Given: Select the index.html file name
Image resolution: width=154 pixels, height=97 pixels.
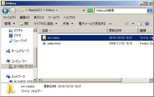Looking at the screenshot, I should pos(54,43).
